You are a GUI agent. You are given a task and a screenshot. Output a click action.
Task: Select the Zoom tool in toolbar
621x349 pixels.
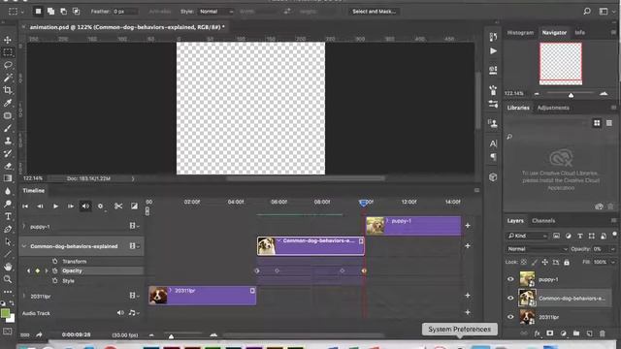pos(8,279)
